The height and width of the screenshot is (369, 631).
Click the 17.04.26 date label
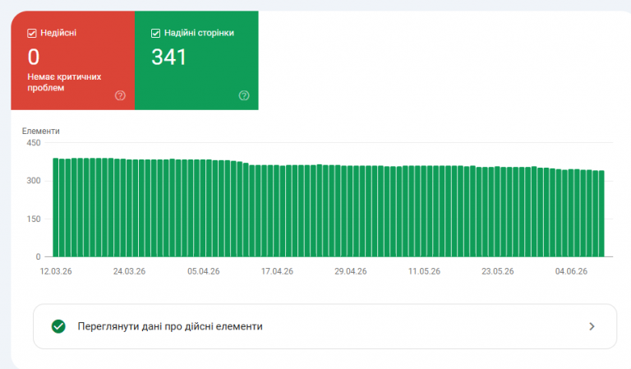tap(277, 271)
